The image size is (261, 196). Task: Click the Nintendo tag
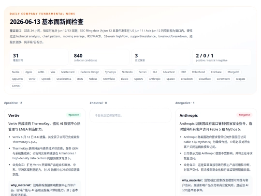tap(127, 72)
